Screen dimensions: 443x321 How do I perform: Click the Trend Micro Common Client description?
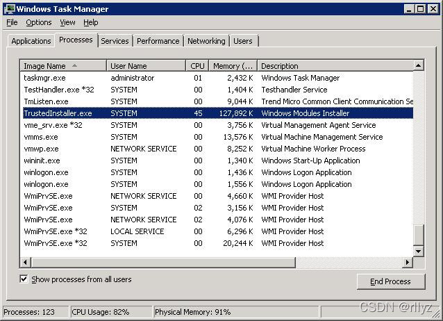point(337,101)
